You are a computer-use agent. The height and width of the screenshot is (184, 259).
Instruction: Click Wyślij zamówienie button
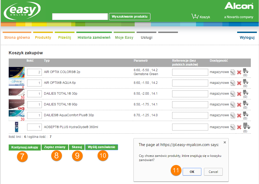(x=101, y=147)
